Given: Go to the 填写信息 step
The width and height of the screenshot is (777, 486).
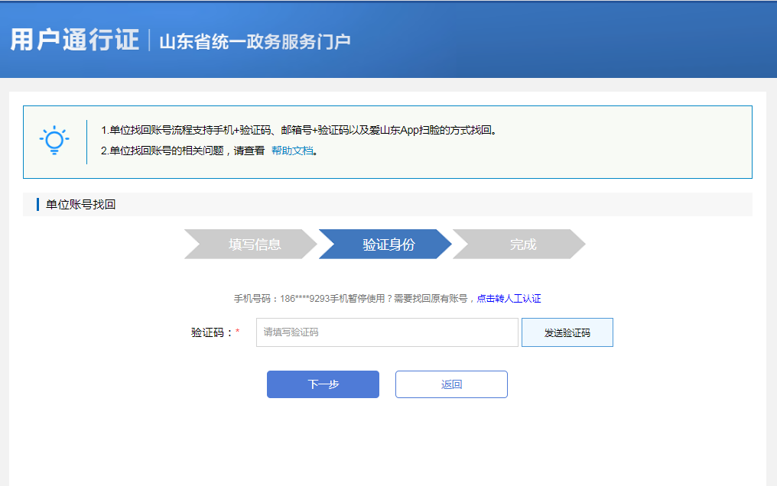Looking at the screenshot, I should [x=254, y=245].
